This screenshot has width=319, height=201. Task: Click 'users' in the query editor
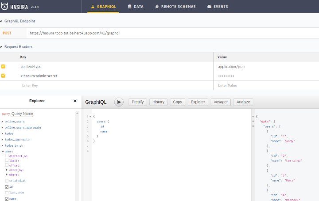(101, 121)
